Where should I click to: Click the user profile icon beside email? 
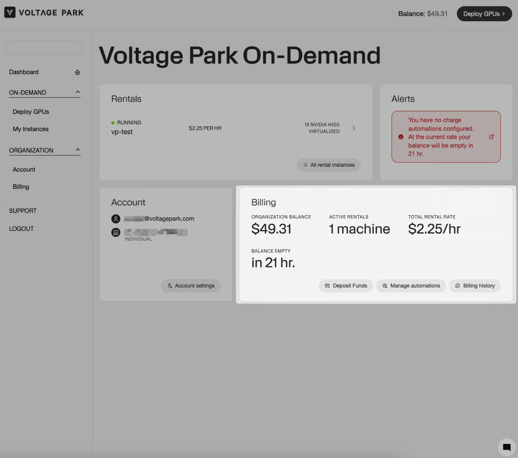[x=116, y=219]
